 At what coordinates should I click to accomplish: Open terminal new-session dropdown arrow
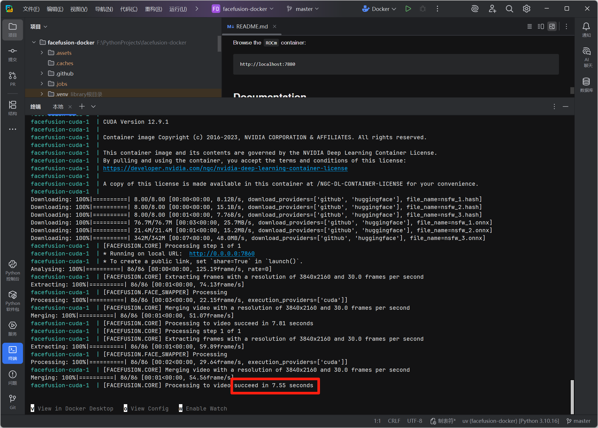click(x=93, y=106)
